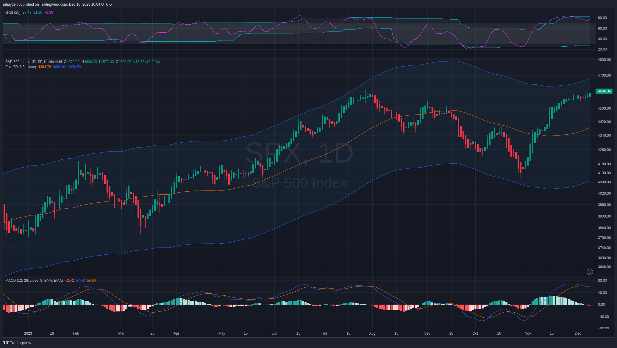
Task: Click the envelope upper value 4682.92
Action: click(59, 67)
